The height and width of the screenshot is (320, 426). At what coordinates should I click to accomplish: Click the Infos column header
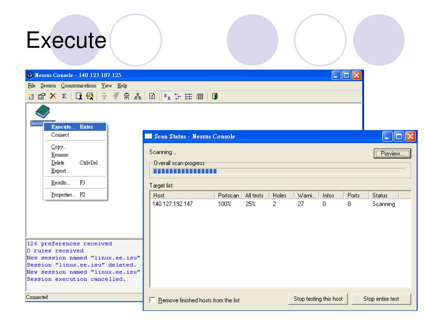[x=332, y=195]
